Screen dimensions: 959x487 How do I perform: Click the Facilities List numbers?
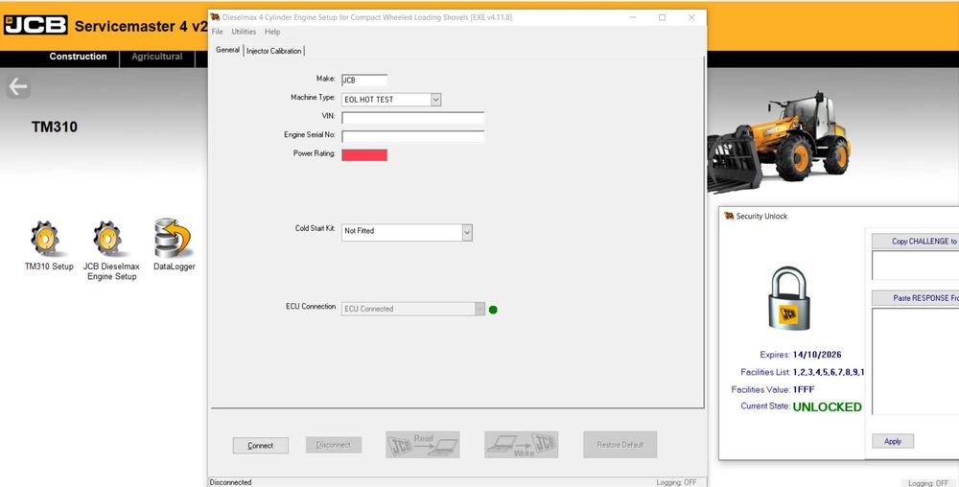[829, 372]
